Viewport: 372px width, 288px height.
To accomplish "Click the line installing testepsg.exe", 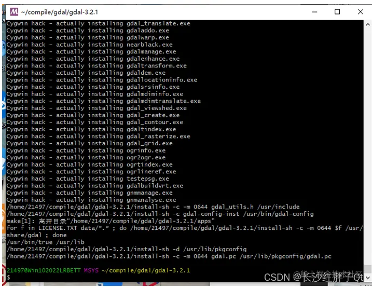I will 88,179.
